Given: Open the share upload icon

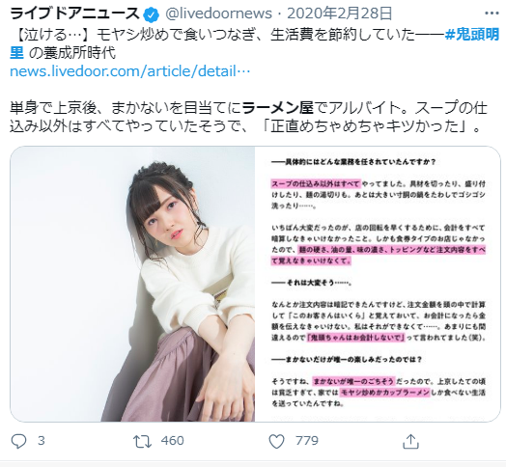Looking at the screenshot, I should 410,441.
